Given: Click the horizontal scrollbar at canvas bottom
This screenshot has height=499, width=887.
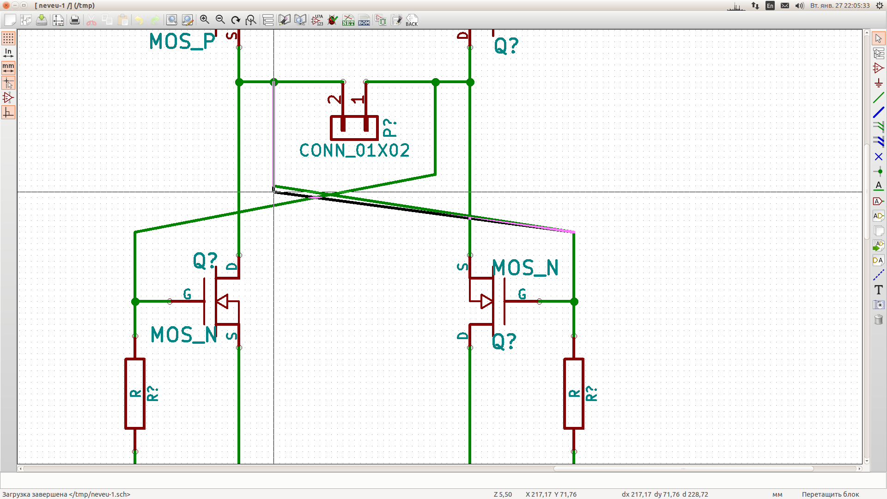Looking at the screenshot, I should click(x=683, y=469).
